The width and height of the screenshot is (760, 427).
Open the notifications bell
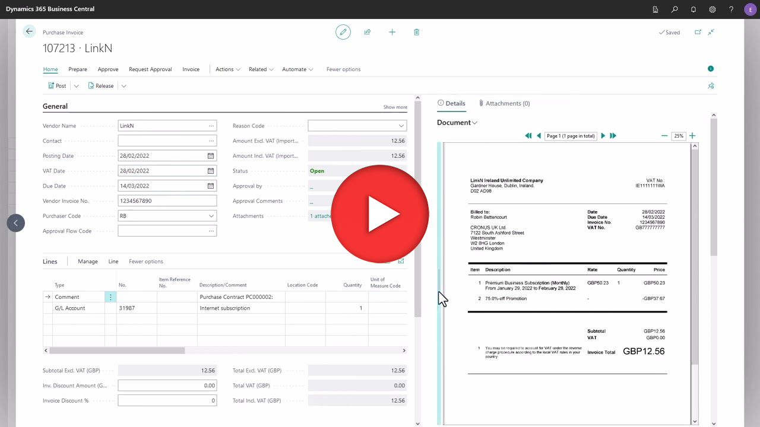(693, 9)
